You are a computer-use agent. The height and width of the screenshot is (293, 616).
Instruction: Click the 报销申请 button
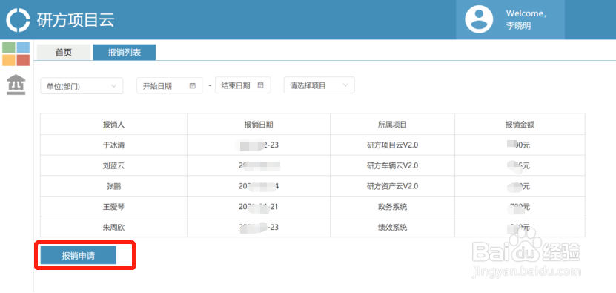pos(78,256)
